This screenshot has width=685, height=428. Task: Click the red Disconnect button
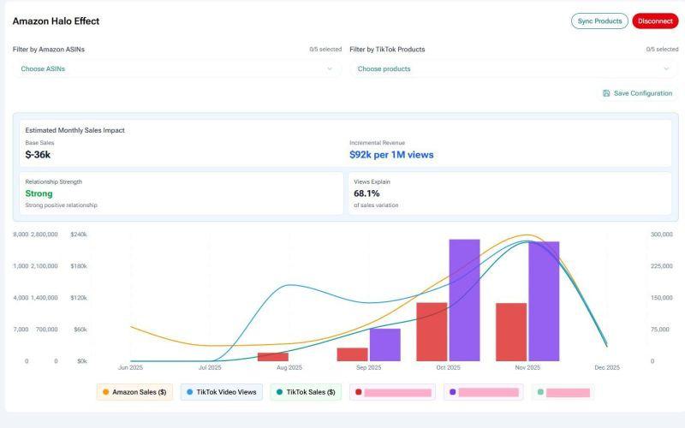[655, 21]
